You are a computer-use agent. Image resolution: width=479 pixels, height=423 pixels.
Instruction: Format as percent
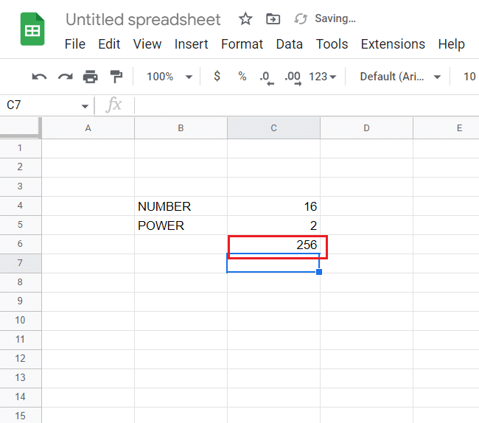pyautogui.click(x=242, y=76)
